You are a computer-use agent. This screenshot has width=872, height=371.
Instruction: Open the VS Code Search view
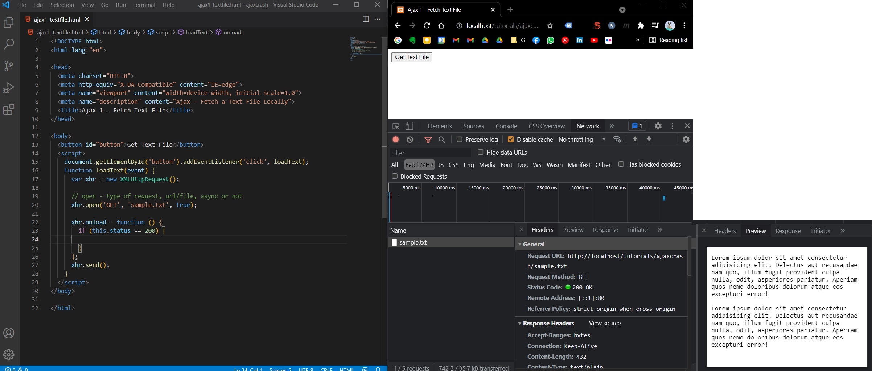click(9, 44)
